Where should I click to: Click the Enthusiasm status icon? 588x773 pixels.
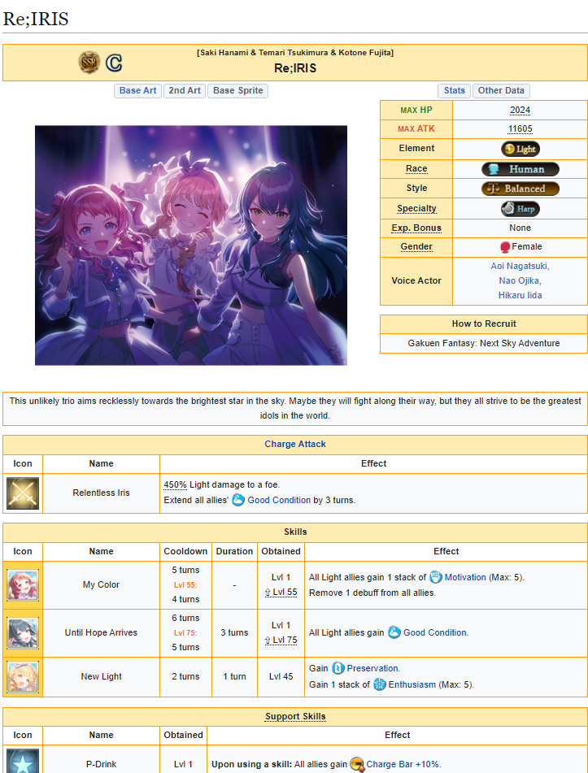coord(379,684)
